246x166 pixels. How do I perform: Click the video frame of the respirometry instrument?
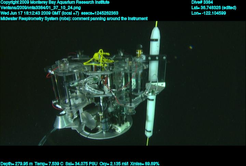click(123, 83)
